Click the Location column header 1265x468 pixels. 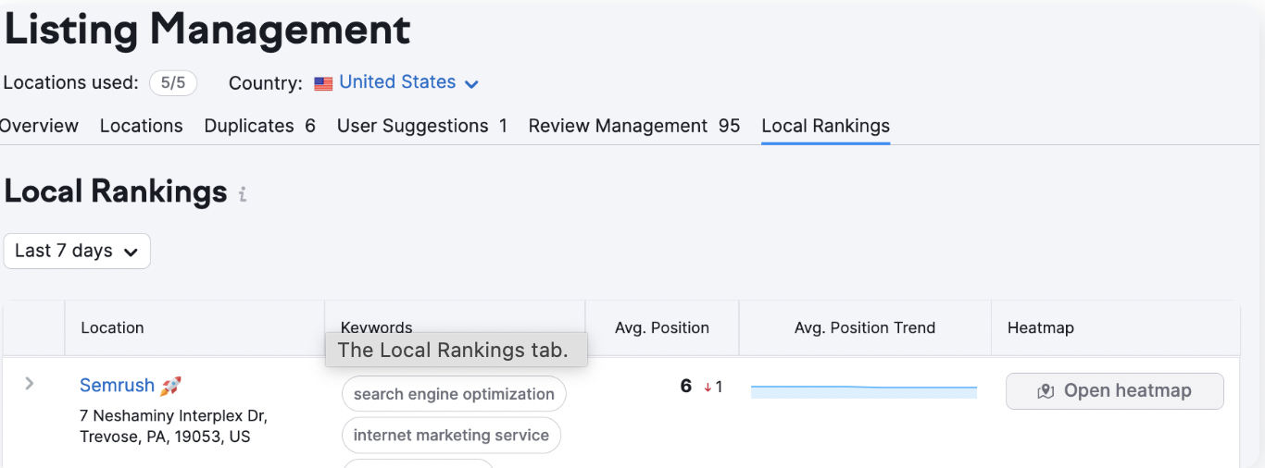[x=113, y=328]
